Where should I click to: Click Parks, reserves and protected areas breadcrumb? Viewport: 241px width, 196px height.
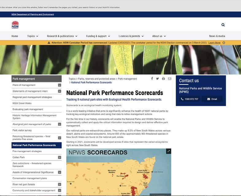(97, 79)
